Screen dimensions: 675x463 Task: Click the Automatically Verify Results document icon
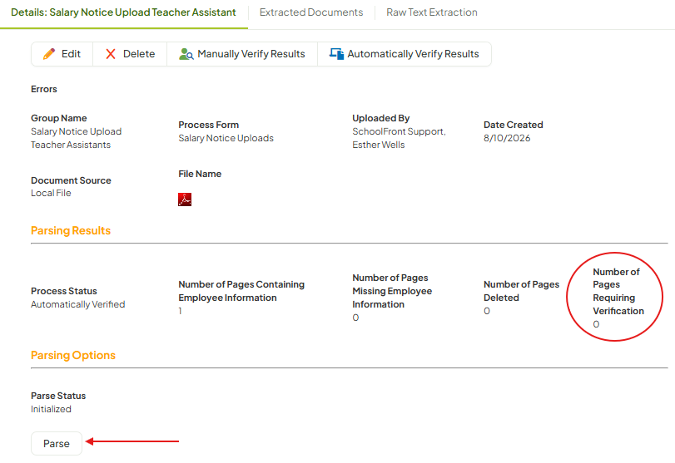pos(336,54)
